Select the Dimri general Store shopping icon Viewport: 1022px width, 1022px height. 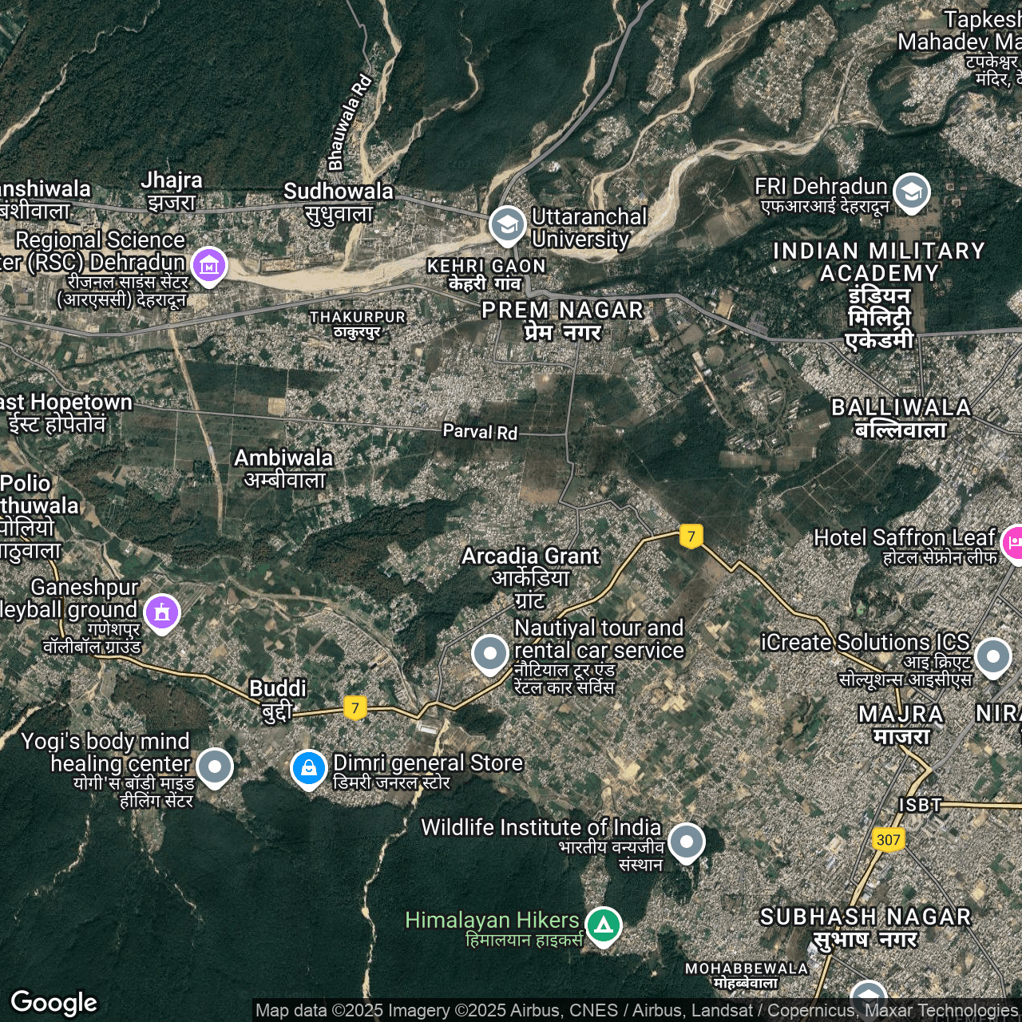[x=308, y=768]
